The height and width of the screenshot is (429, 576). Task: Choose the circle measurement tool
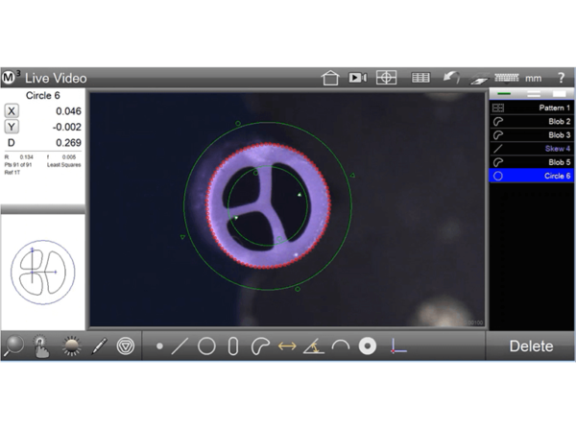point(206,346)
